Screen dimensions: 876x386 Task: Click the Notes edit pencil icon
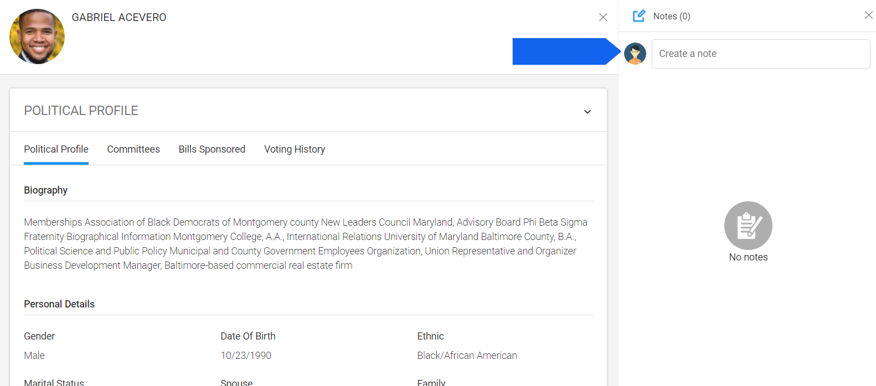(639, 16)
